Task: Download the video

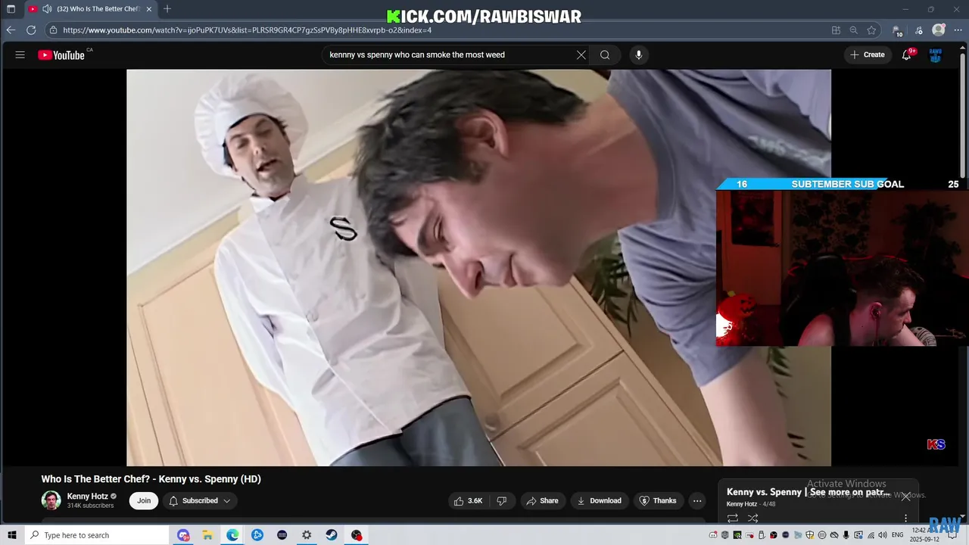Action: pyautogui.click(x=599, y=500)
